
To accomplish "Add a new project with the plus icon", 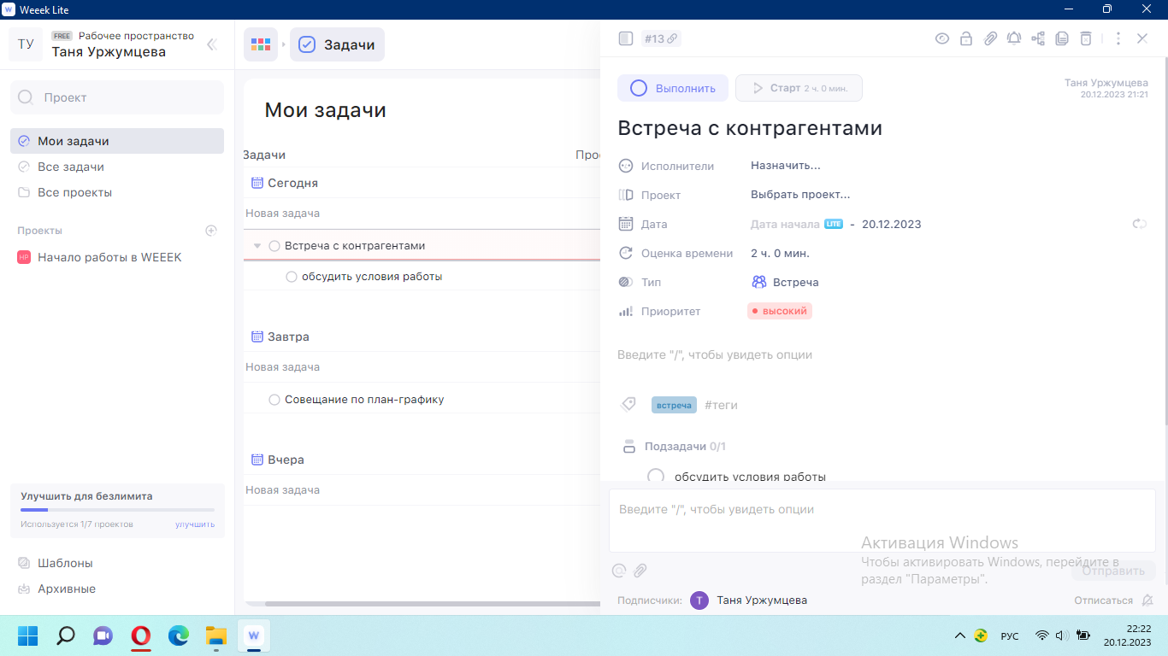I will [210, 230].
